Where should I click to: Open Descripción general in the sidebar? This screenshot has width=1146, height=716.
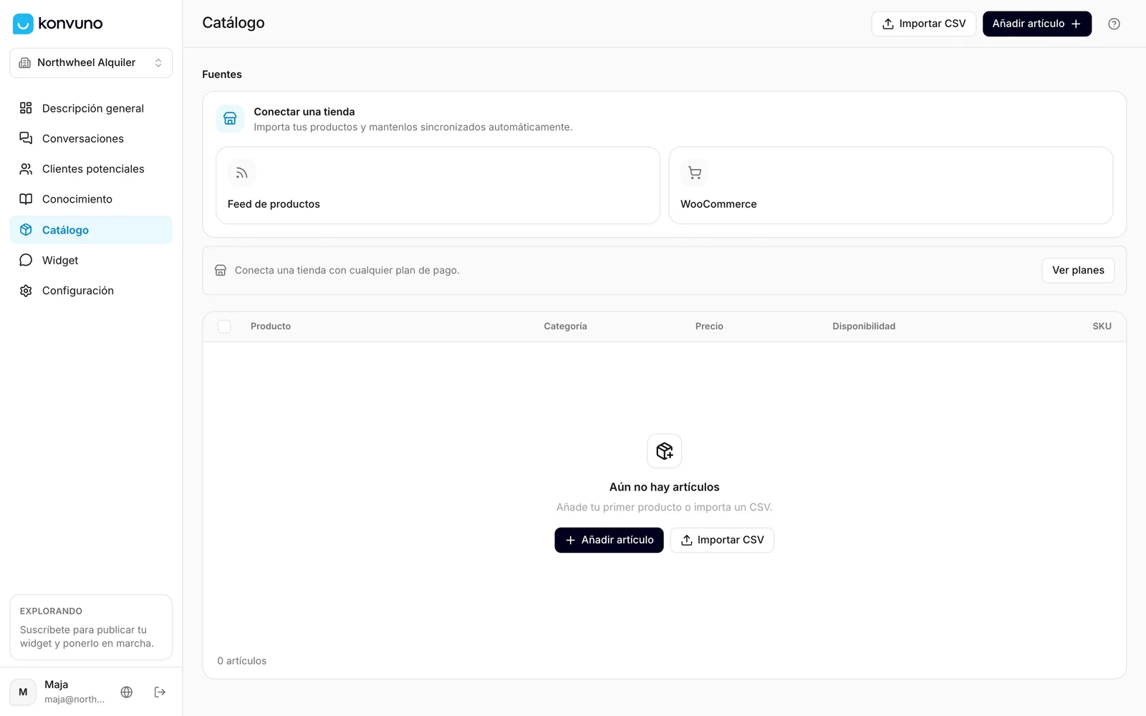tap(91, 108)
